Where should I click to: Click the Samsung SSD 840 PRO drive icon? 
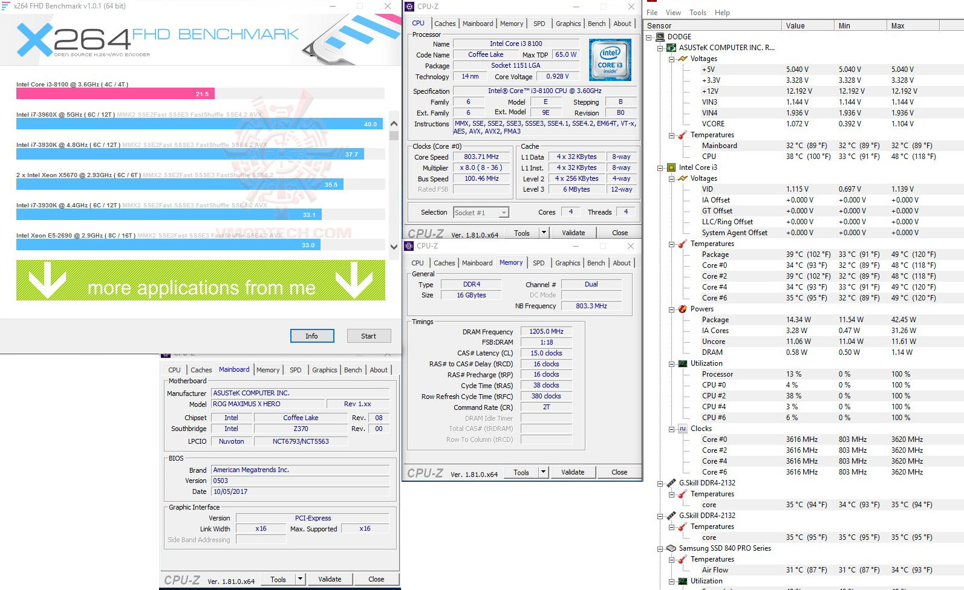671,548
